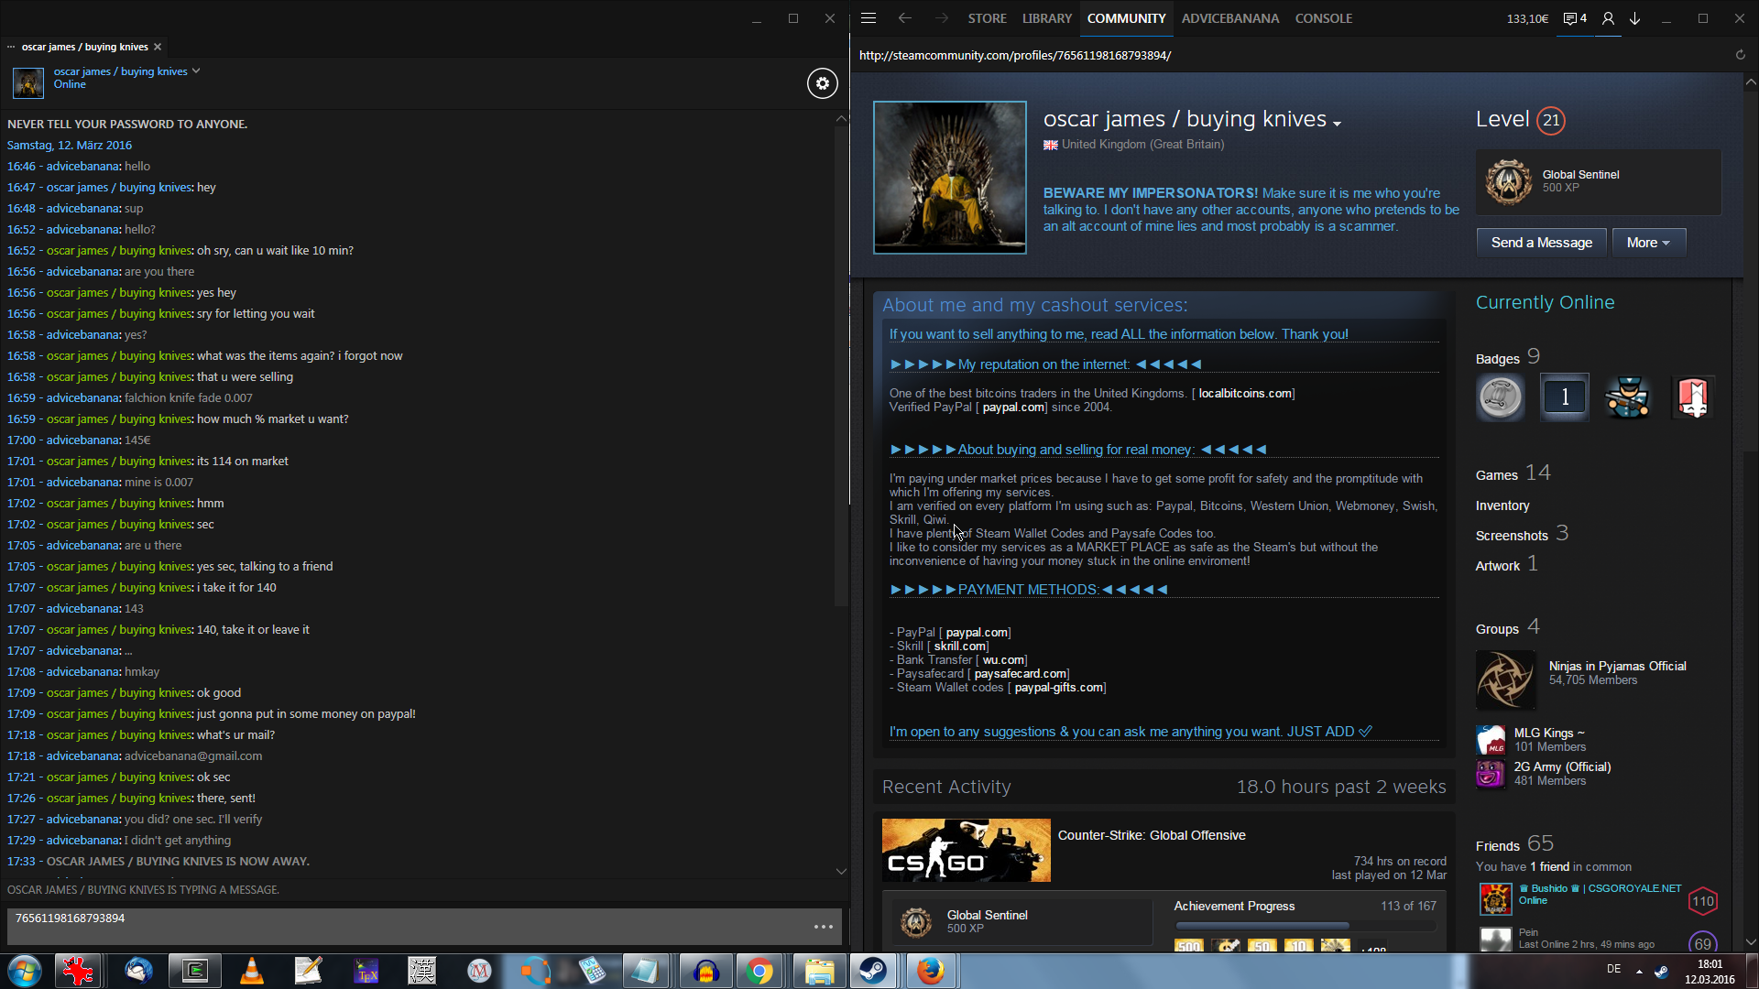The height and width of the screenshot is (989, 1759).
Task: Reload the profile page
Action: (x=1740, y=55)
